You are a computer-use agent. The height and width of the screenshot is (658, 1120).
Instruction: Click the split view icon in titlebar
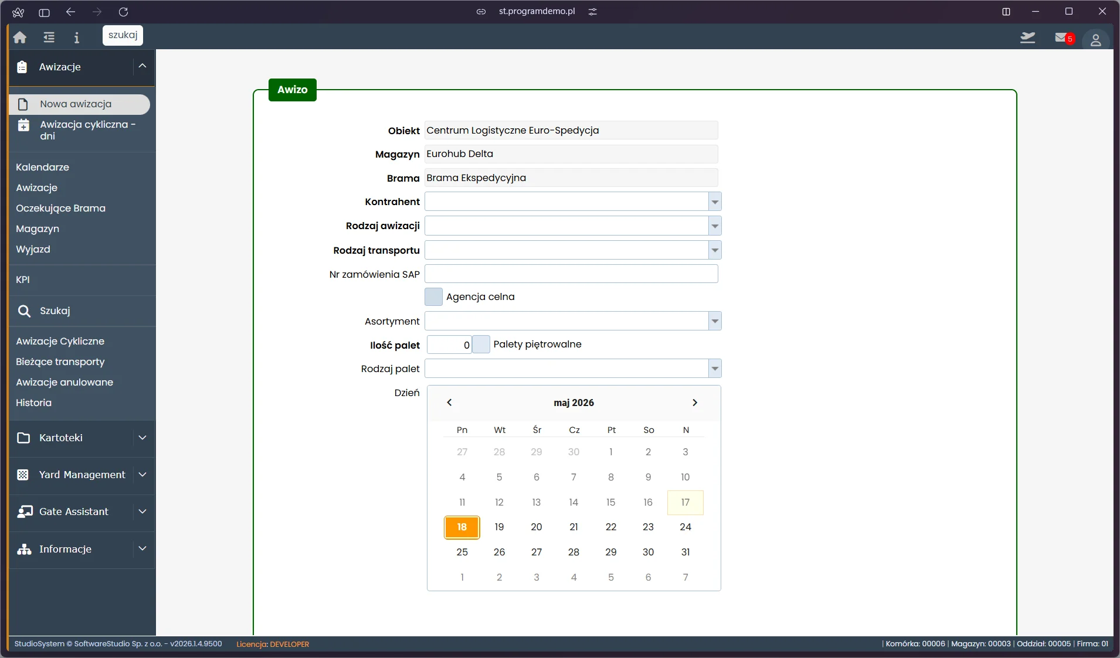tap(1006, 12)
